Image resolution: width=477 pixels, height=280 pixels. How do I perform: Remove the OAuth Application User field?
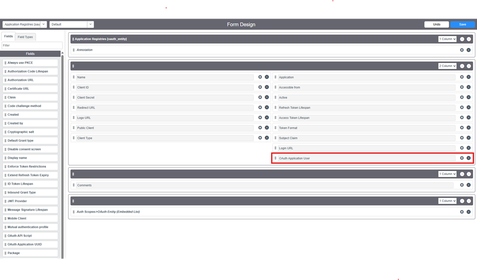click(469, 158)
